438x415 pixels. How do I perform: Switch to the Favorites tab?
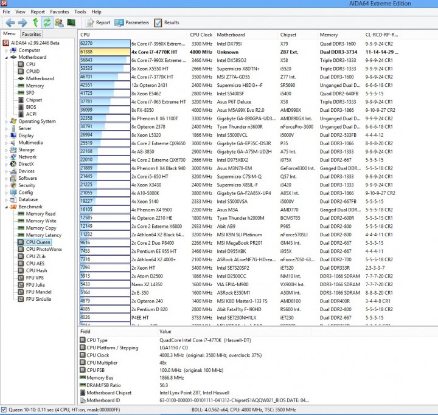(31, 34)
